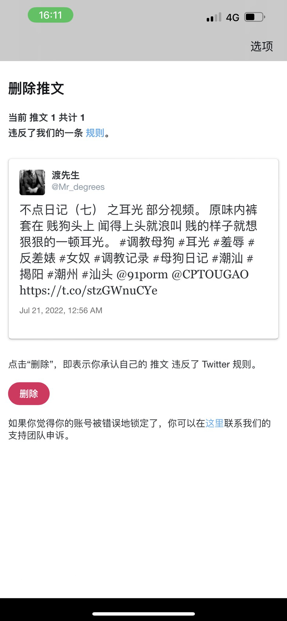Tap the 4G network indicator
Screen dimensions: 287x621
pyautogui.click(x=232, y=18)
